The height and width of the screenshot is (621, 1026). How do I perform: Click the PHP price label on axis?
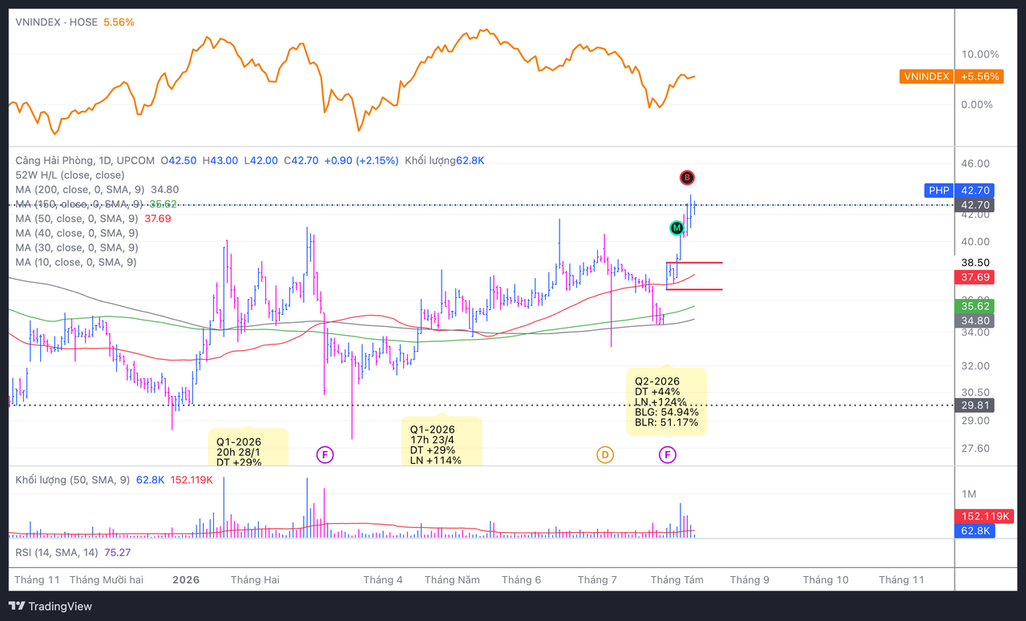point(939,190)
